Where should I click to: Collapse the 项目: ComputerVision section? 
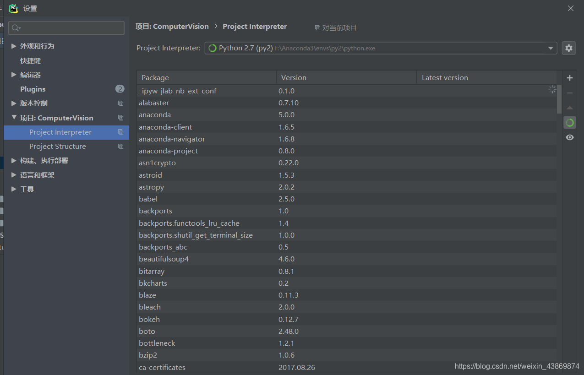point(14,118)
